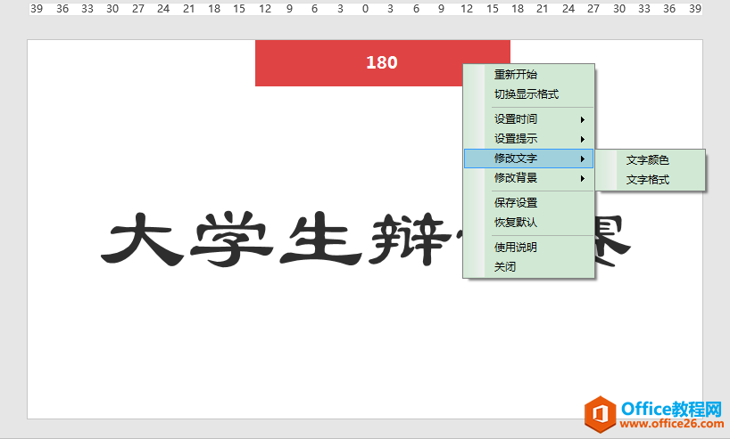Click the 0 mark on the ruler

(365, 7)
